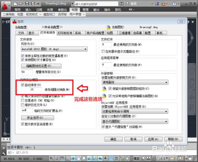198x162 pixels.
Task: Toggle 允许其他用户参照编辑当前图形 checkbox
Action: pyautogui.click(x=110, y=96)
